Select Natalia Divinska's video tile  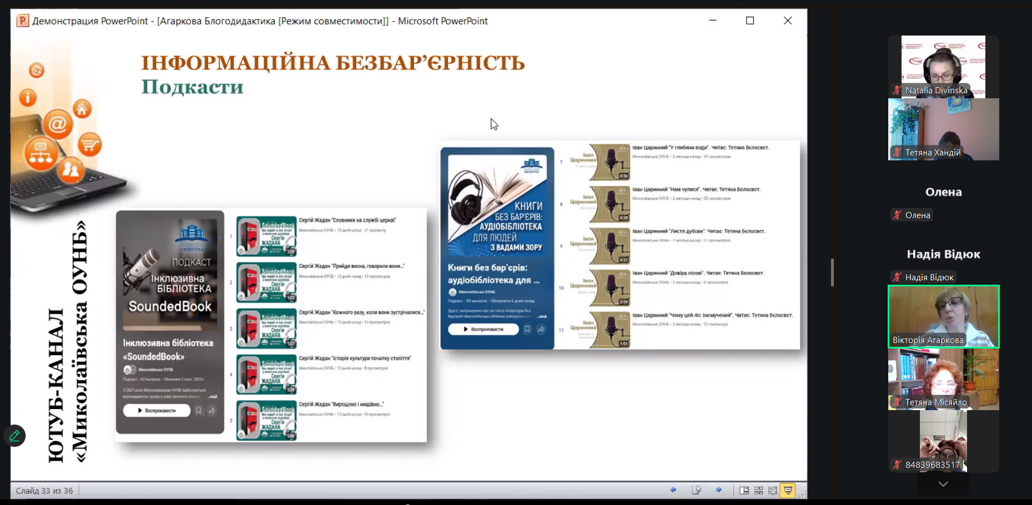[x=943, y=67]
